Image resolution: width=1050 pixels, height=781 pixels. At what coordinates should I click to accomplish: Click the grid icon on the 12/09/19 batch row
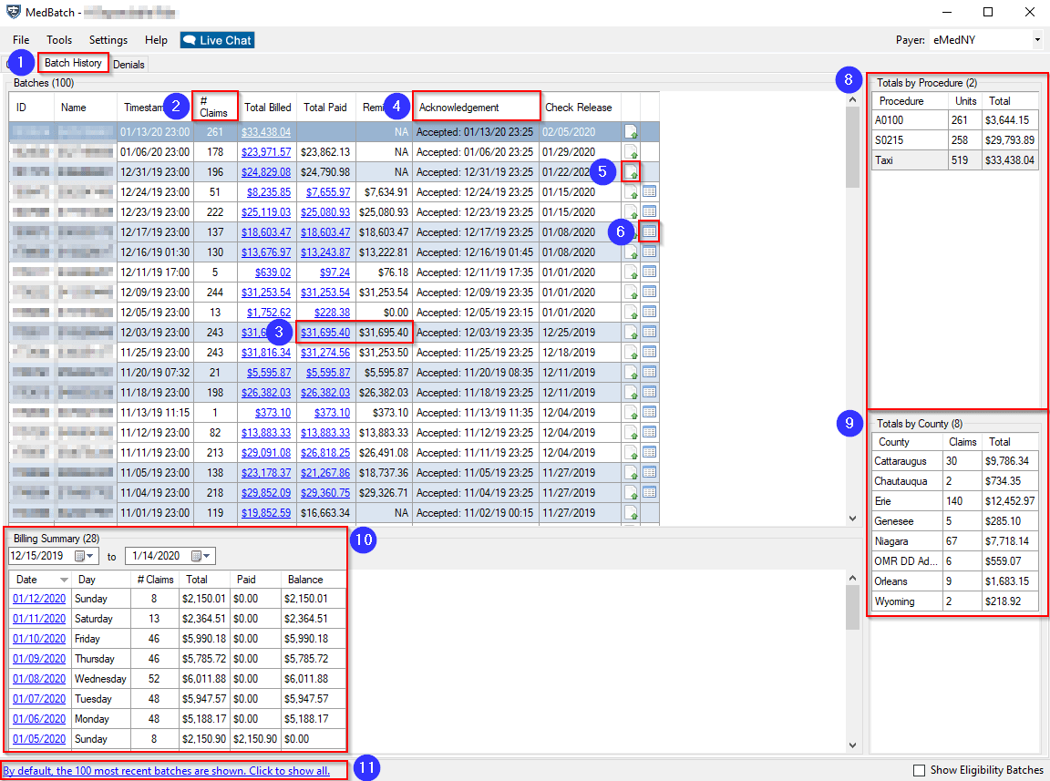pyautogui.click(x=649, y=292)
